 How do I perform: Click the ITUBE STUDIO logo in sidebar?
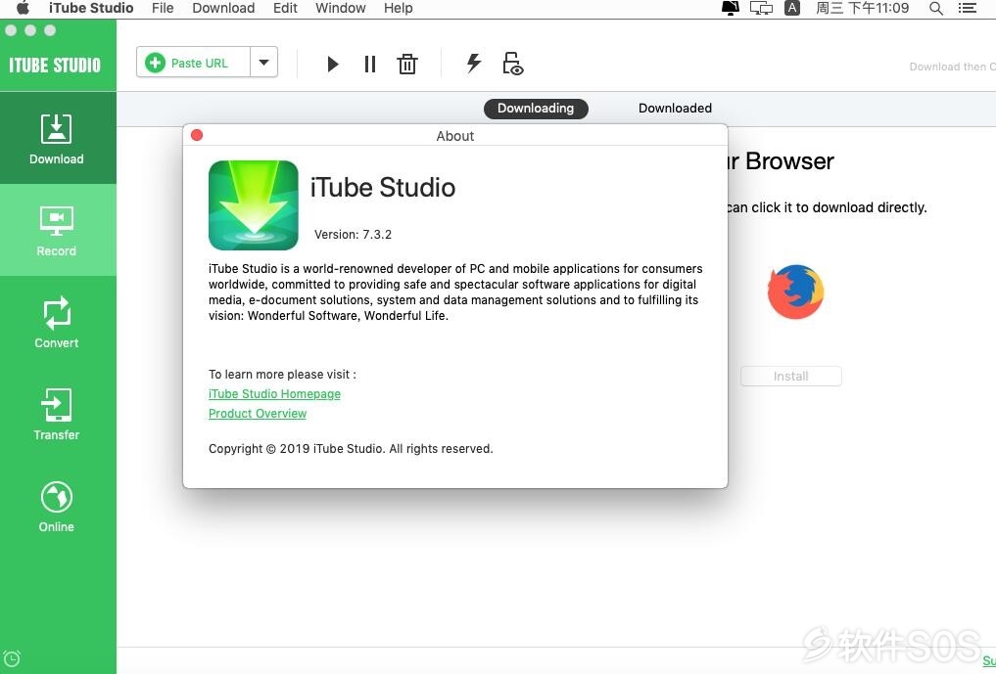(x=55, y=65)
